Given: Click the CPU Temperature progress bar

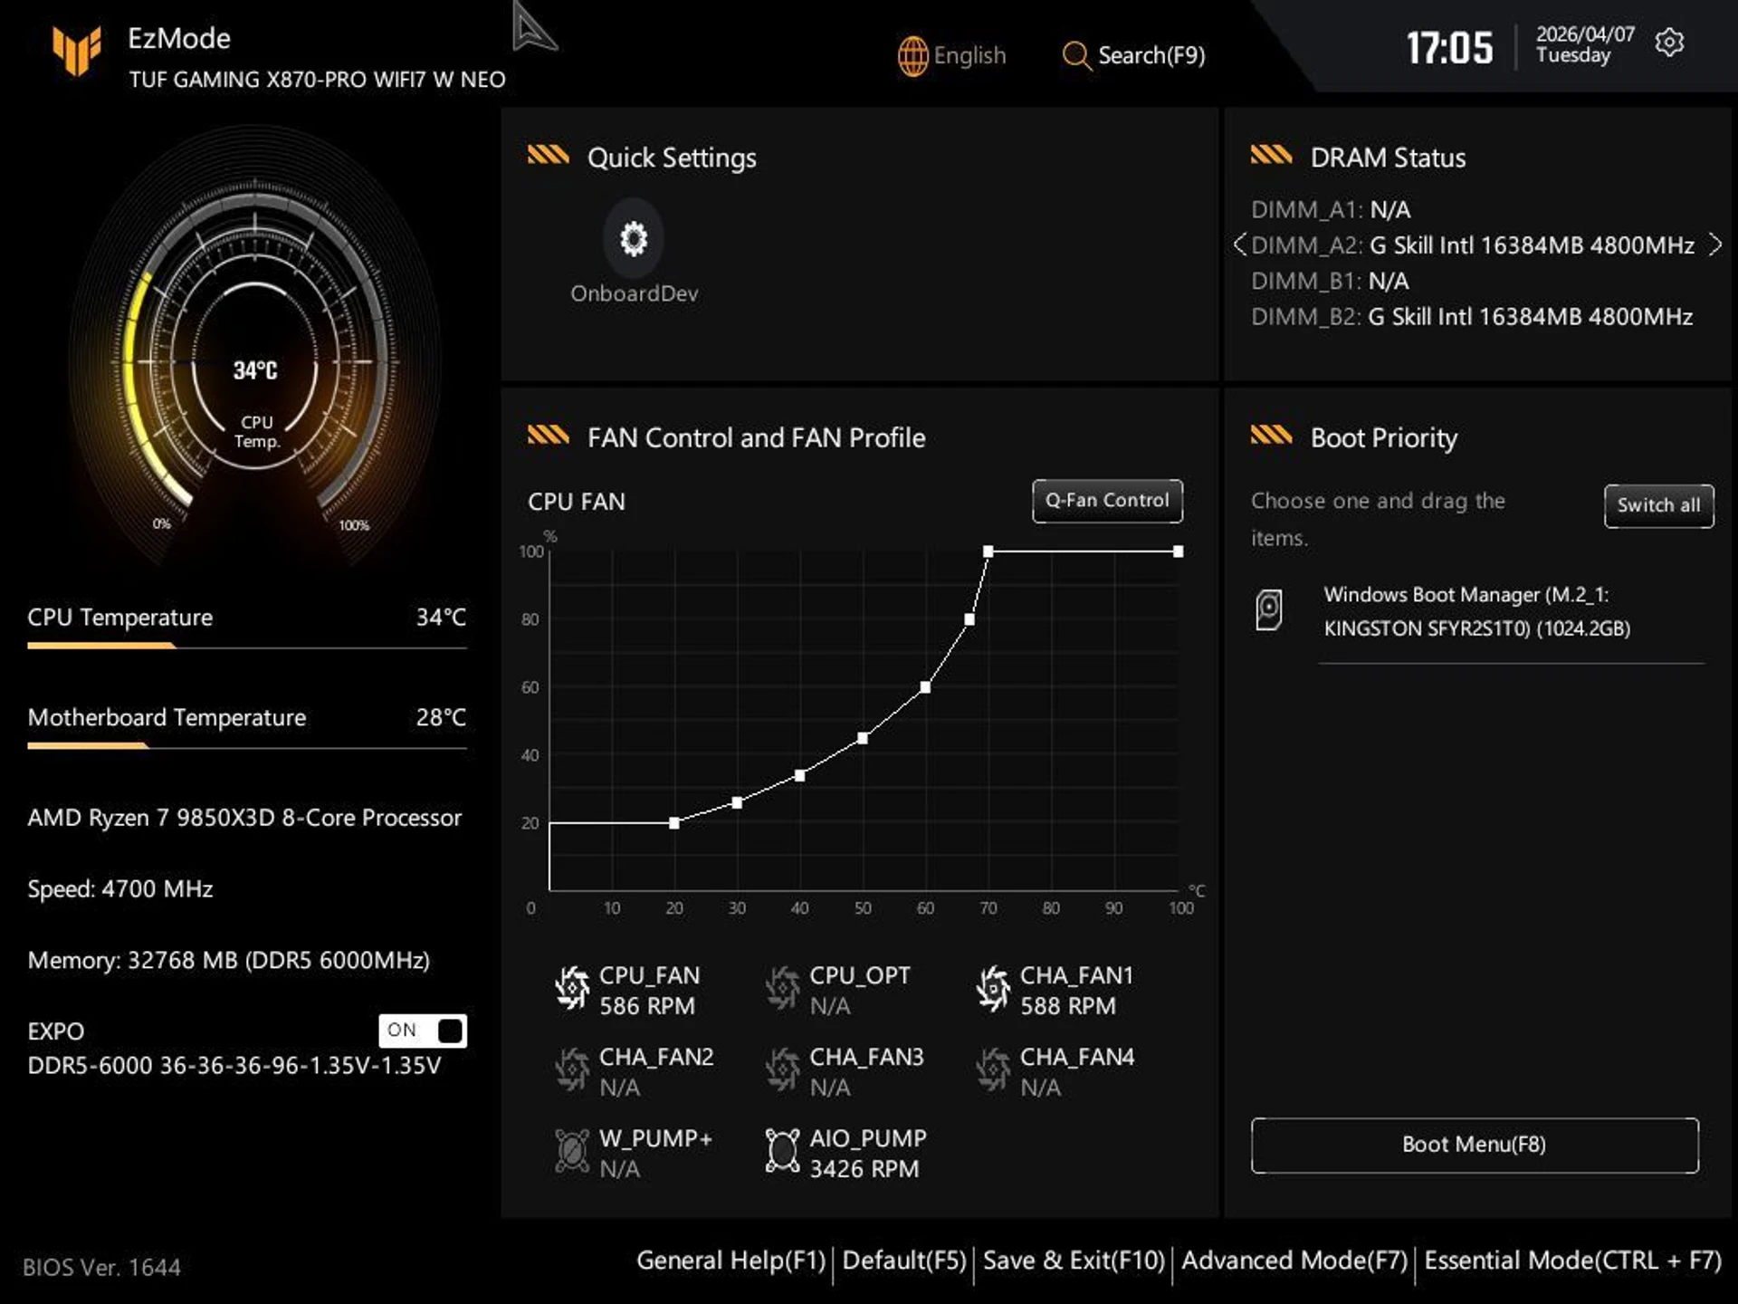Looking at the screenshot, I should [247, 646].
